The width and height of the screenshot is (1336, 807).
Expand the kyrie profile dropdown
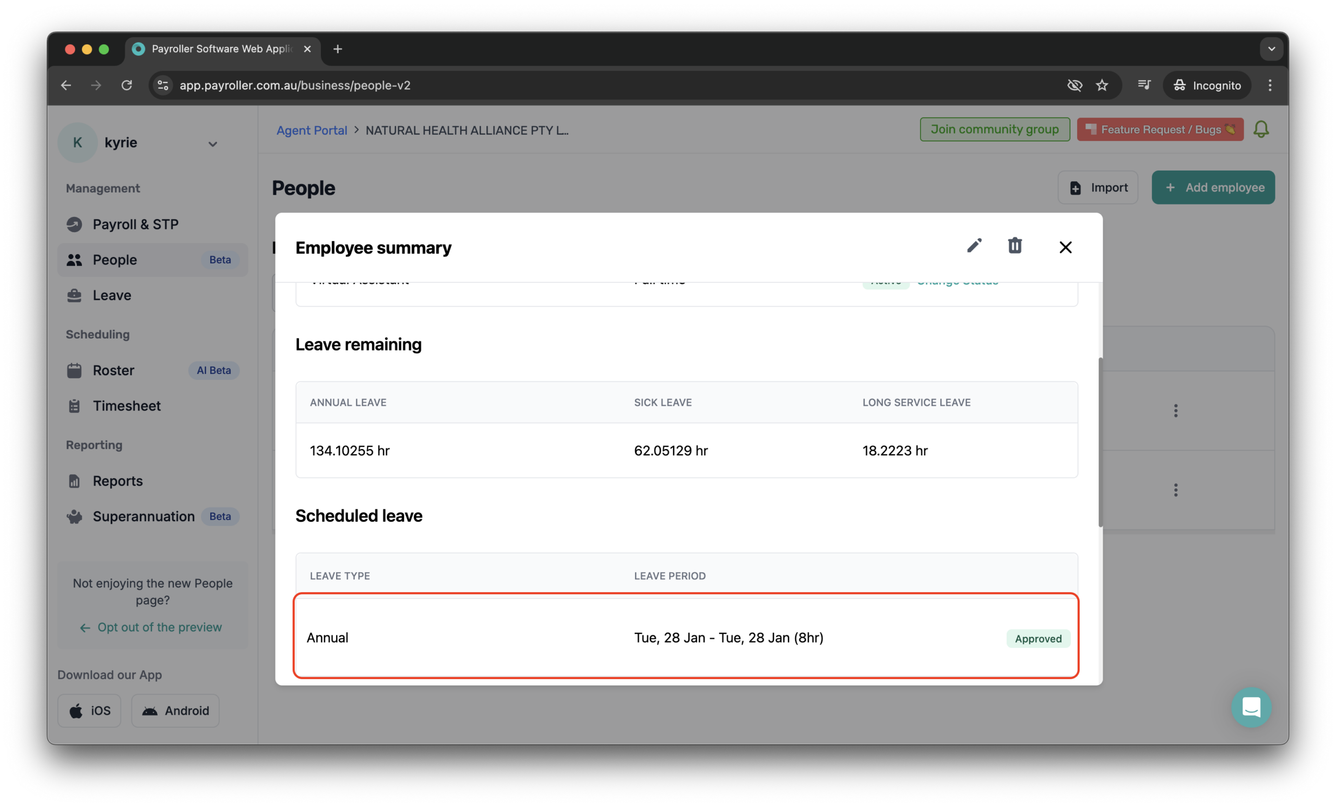[212, 143]
